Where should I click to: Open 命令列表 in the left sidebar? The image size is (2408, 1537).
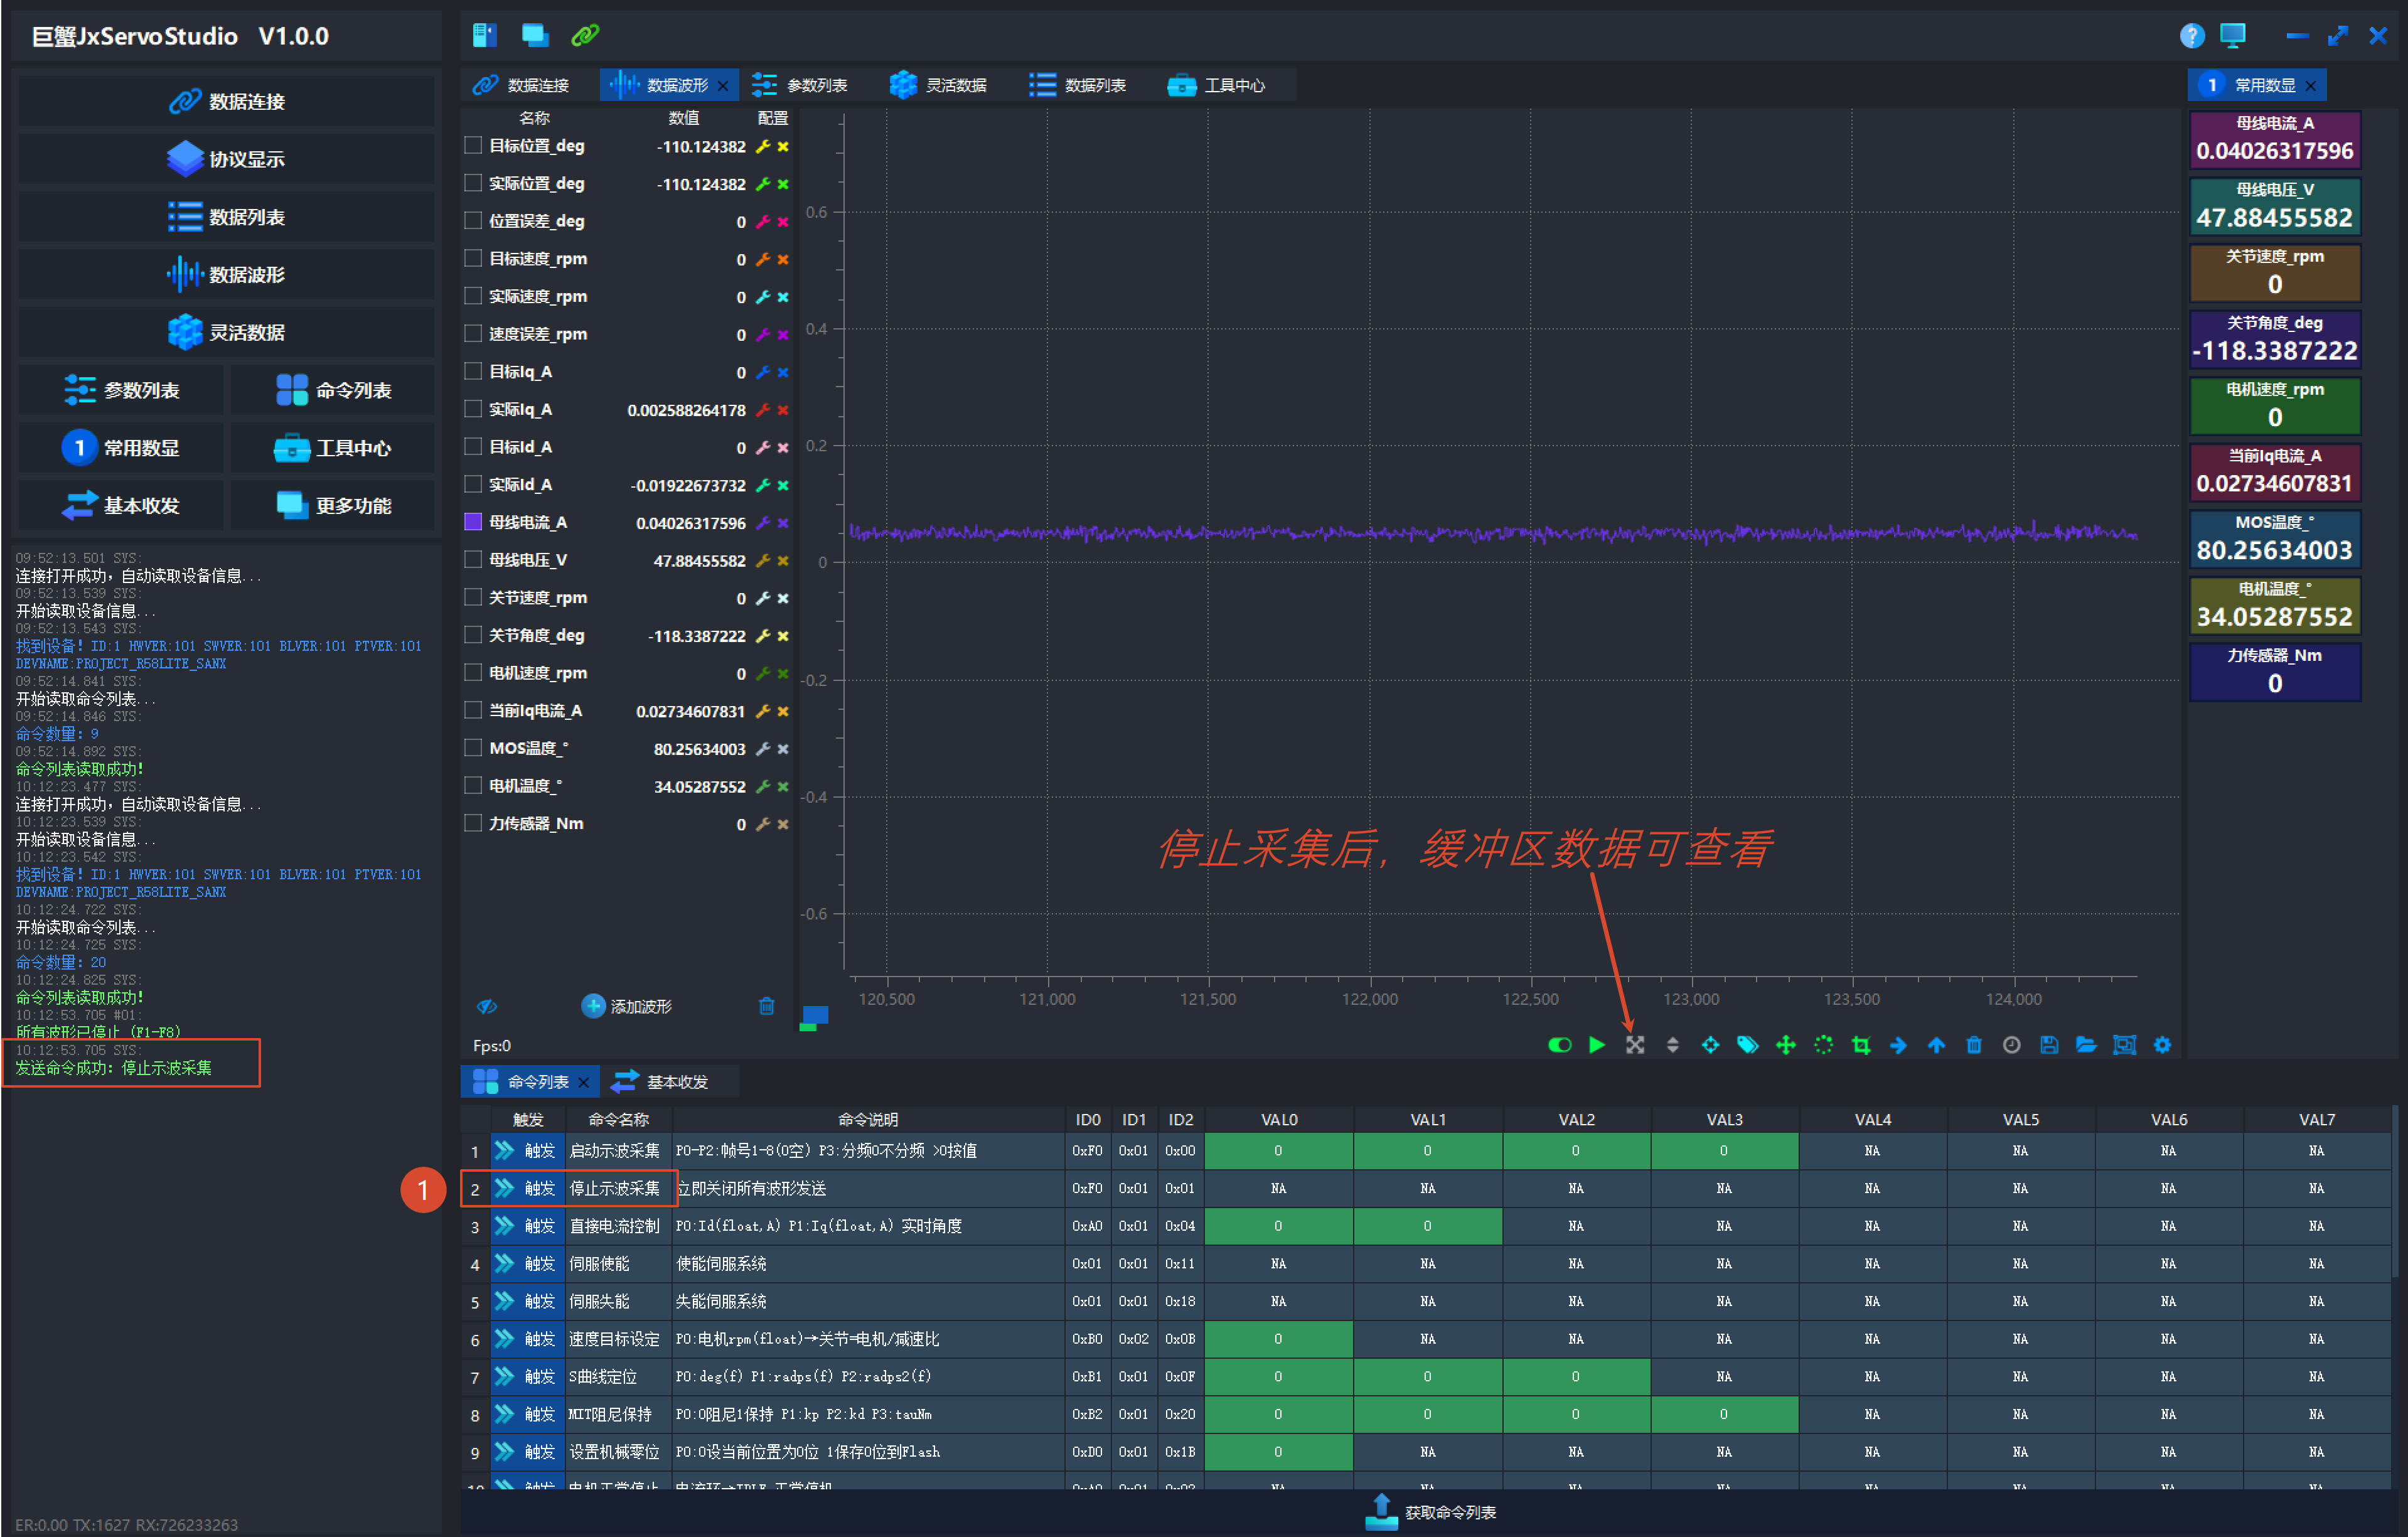tap(333, 390)
